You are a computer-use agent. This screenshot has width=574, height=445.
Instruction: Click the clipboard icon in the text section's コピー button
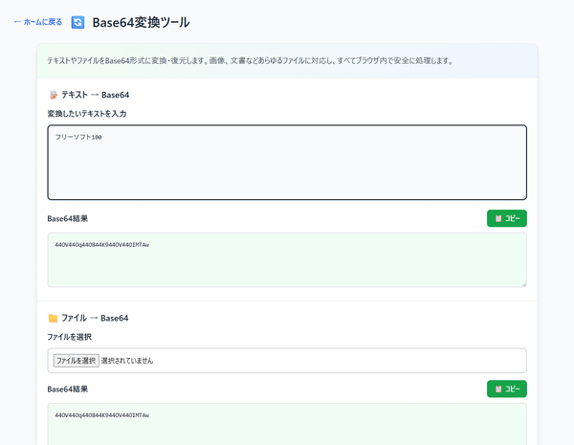coord(498,218)
